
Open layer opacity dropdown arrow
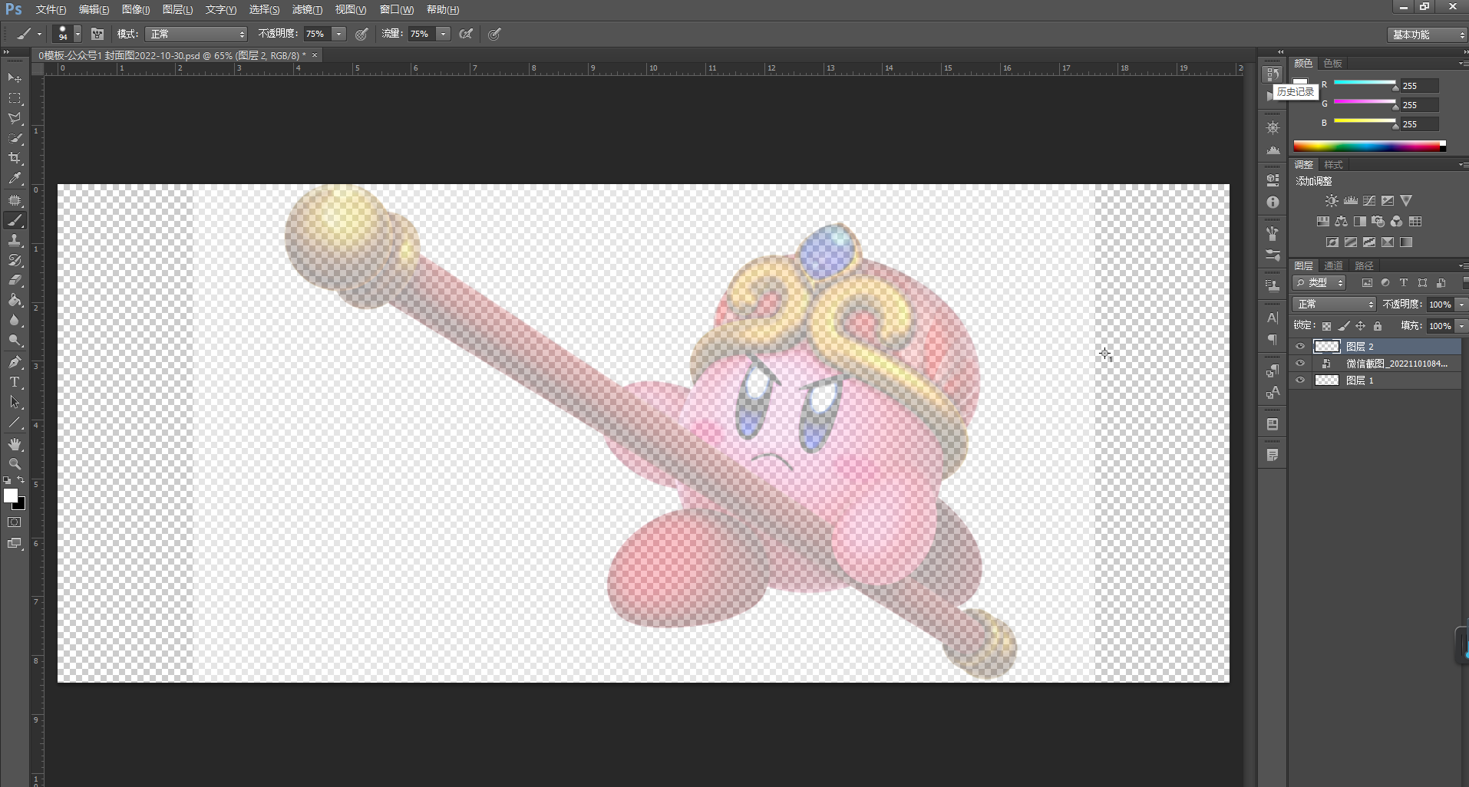tap(1461, 305)
